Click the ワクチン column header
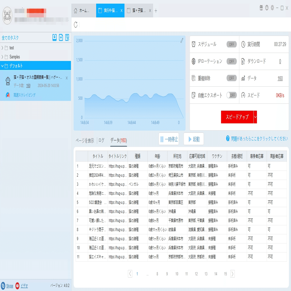 (217, 156)
